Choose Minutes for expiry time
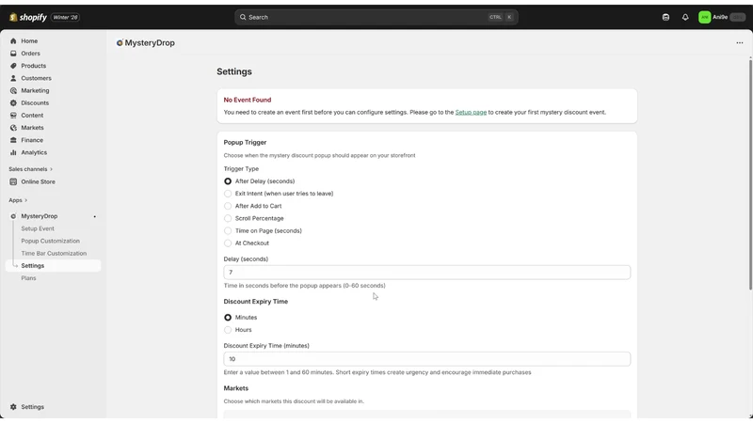The width and height of the screenshot is (753, 423). [228, 318]
